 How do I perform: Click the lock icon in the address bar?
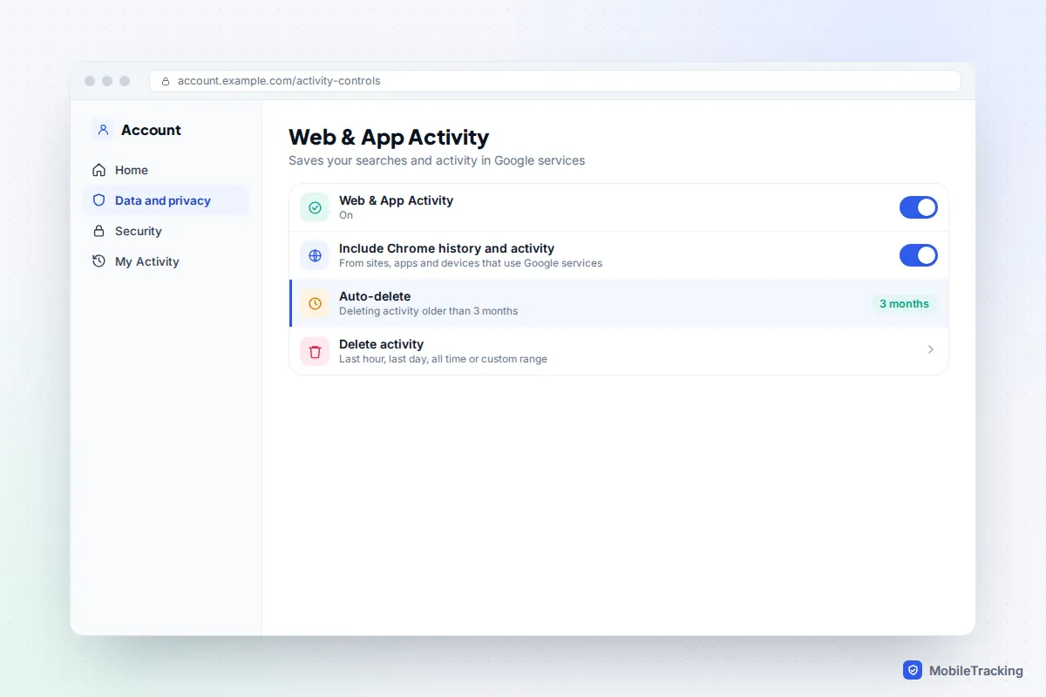coord(166,81)
